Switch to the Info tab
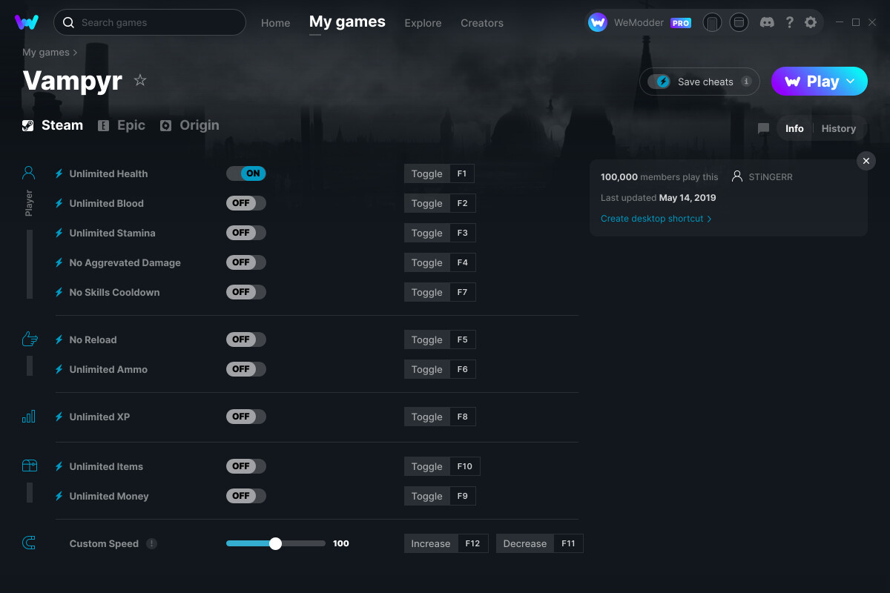The image size is (890, 593). tap(794, 128)
